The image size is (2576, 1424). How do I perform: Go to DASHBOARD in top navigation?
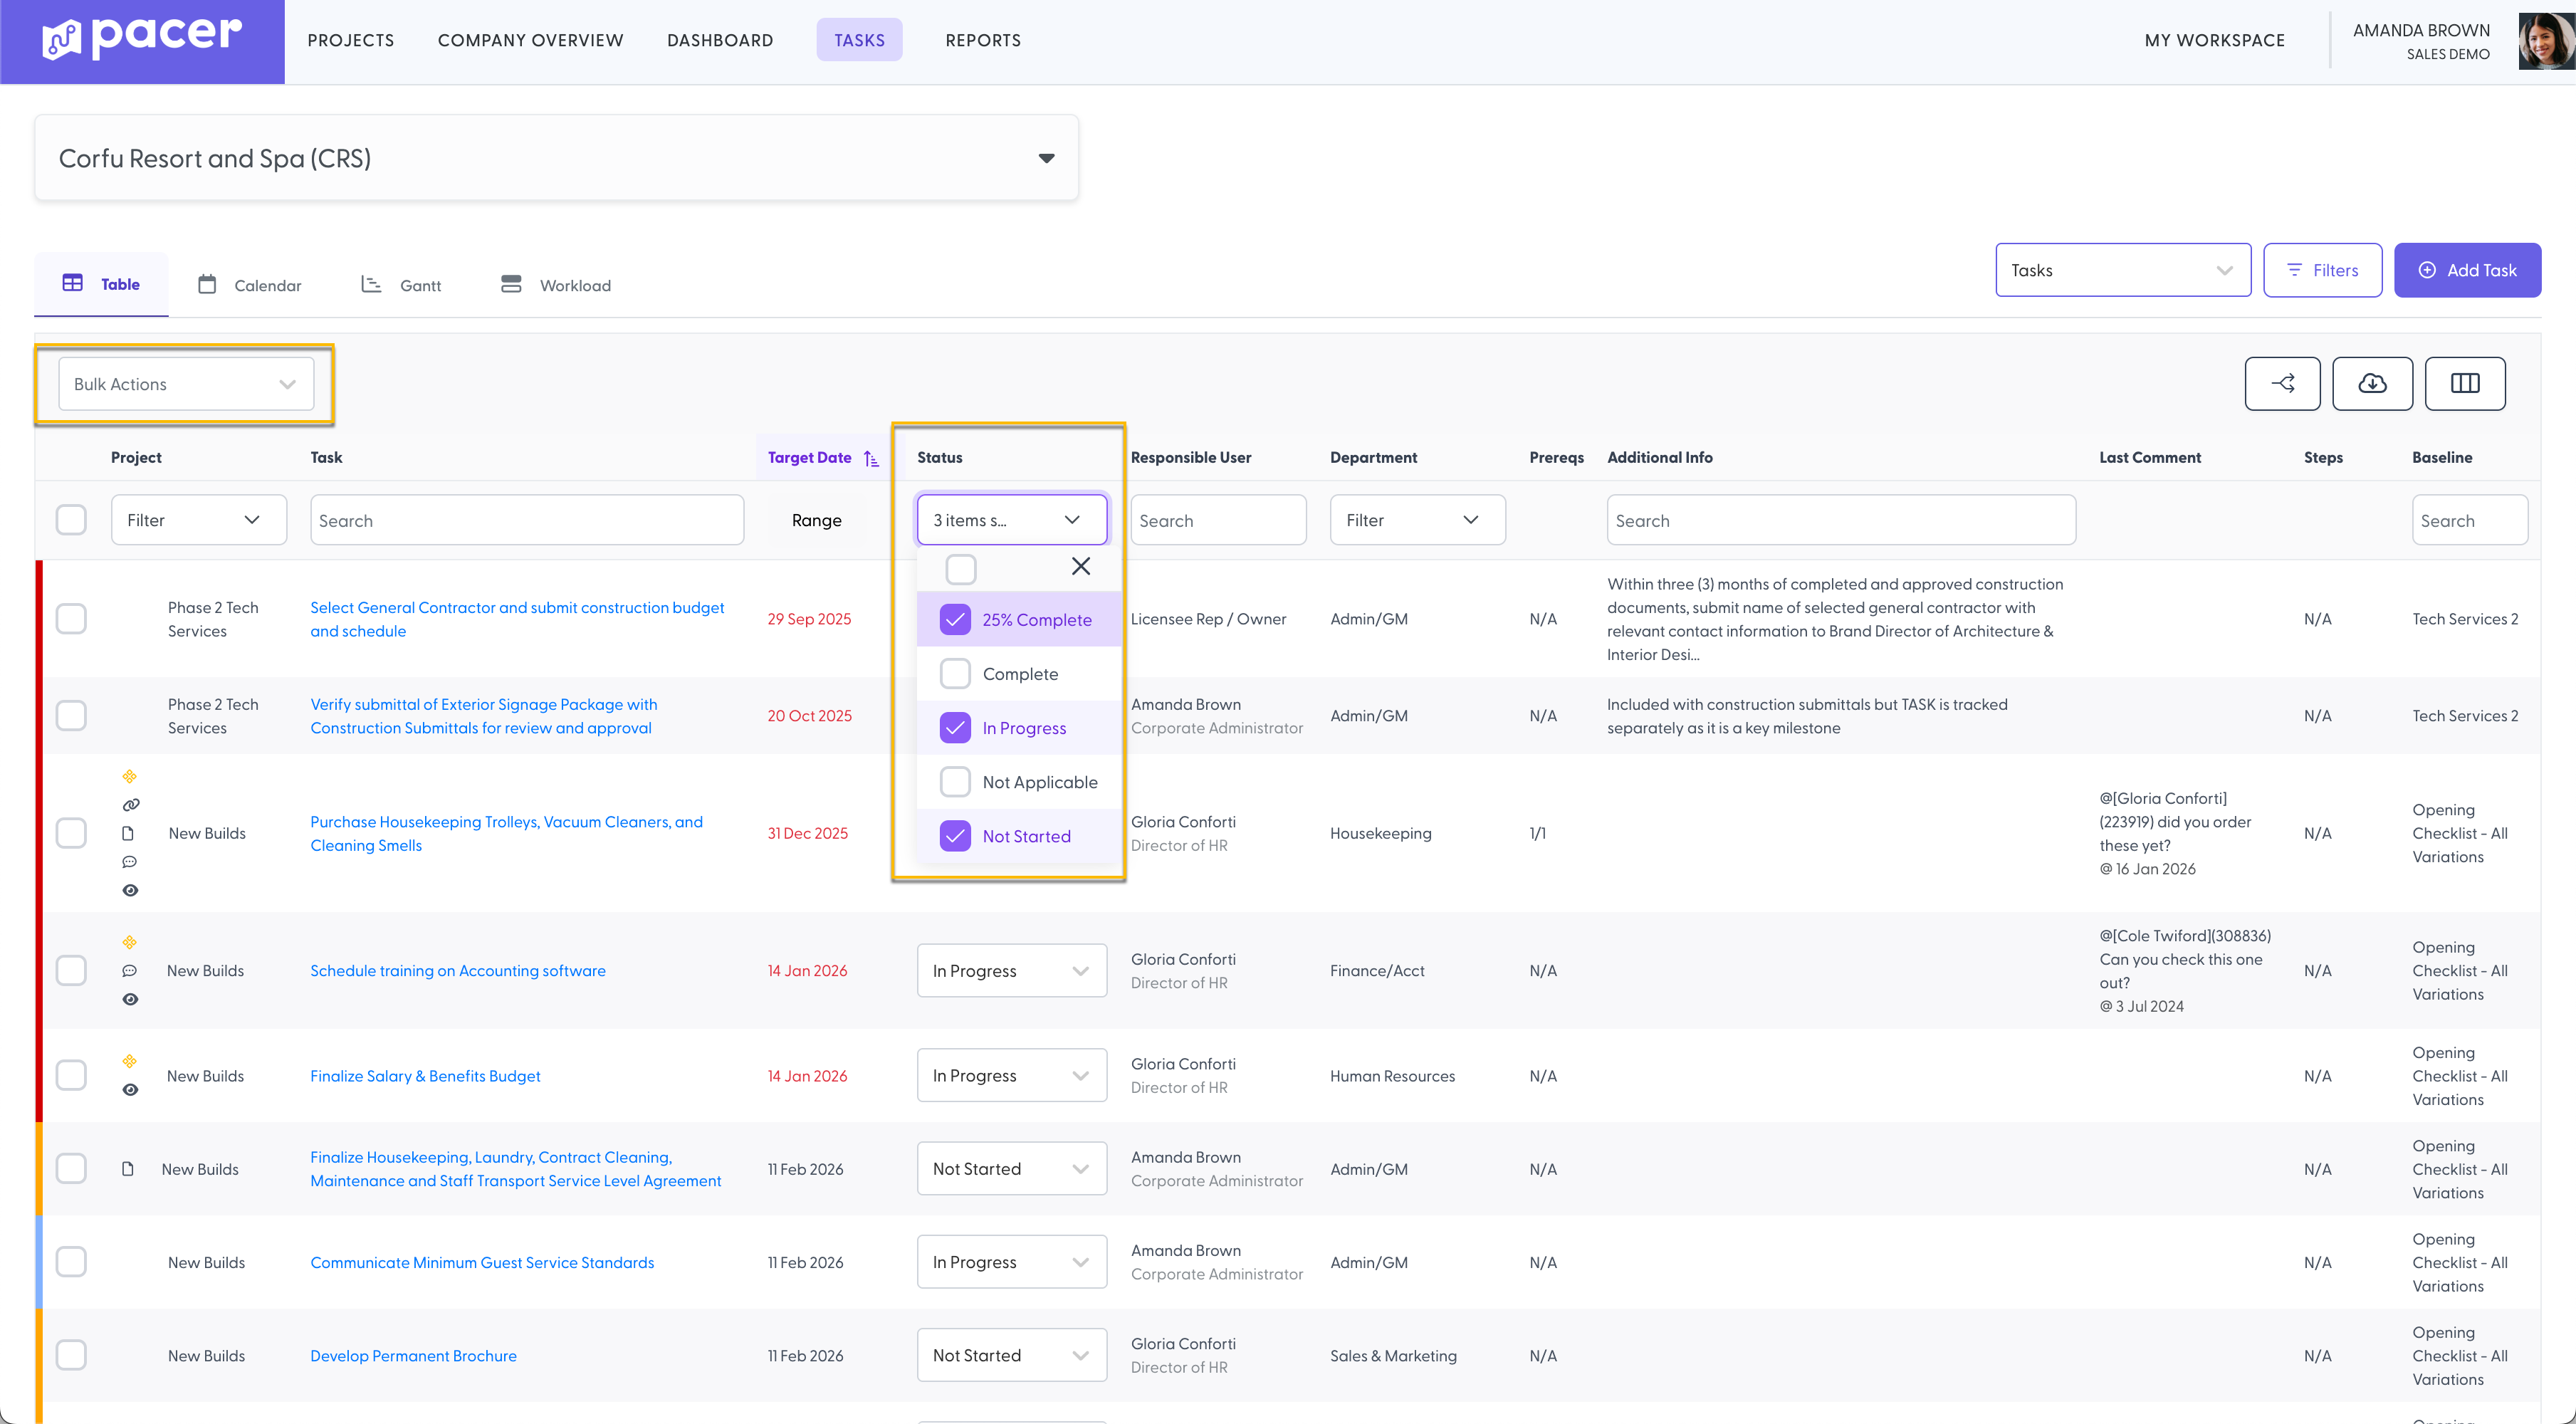click(x=720, y=40)
